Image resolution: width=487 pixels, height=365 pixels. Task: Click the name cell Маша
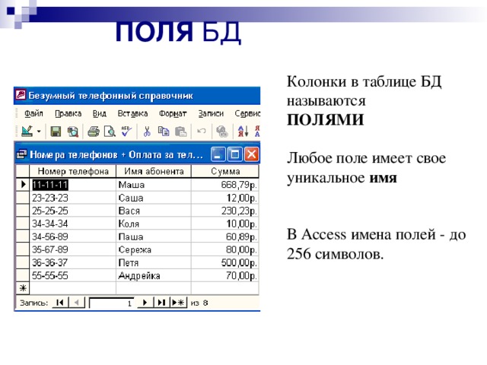(154, 185)
